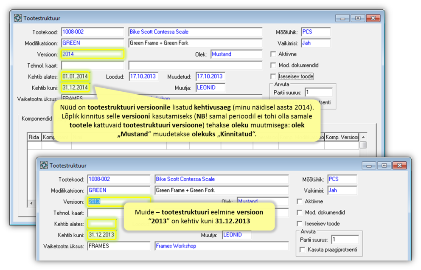This screenshot has width=421, height=270.
Task: Click the Versioon field 2013 in the front window
Action: tap(119, 202)
